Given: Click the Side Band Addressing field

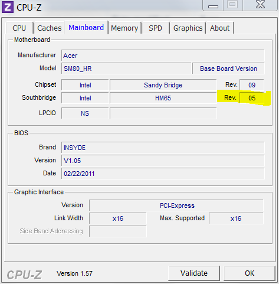Looking at the screenshot, I should (x=118, y=231).
